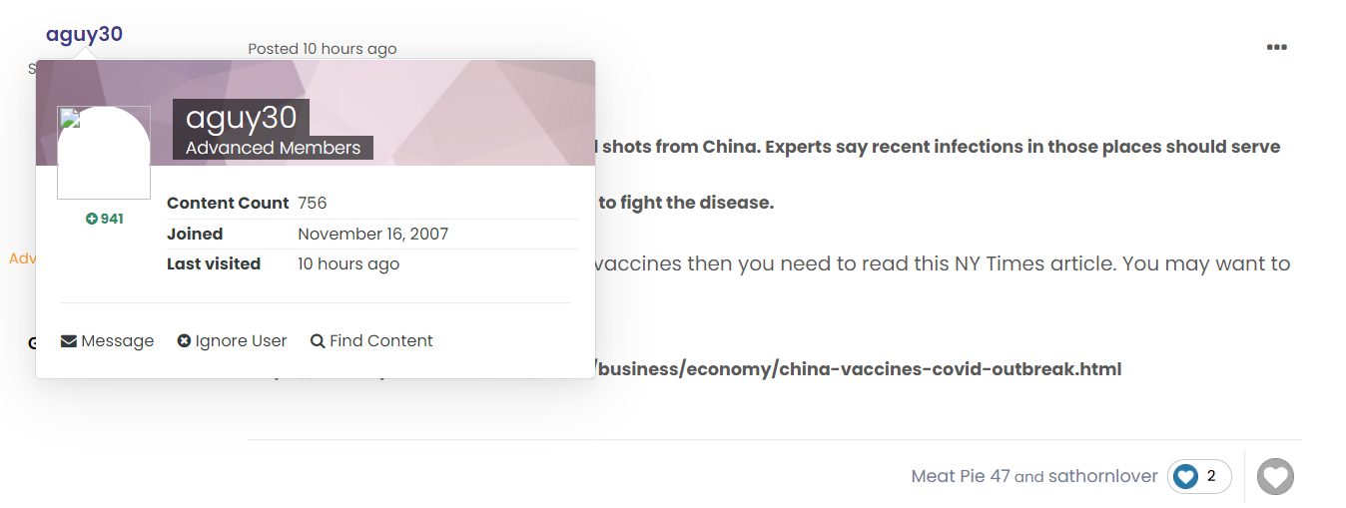Screen dimensions: 1346x508
Task: Click aguy30 name in hovercard header
Action: click(x=241, y=118)
